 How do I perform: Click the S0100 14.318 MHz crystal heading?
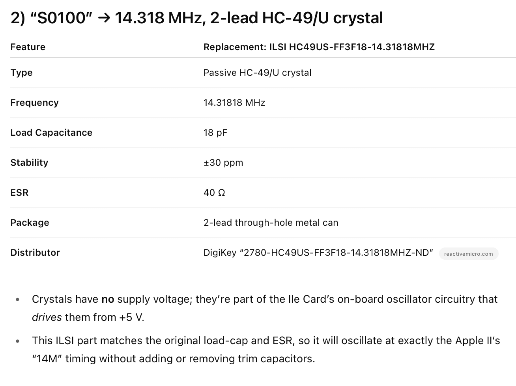[x=196, y=18]
